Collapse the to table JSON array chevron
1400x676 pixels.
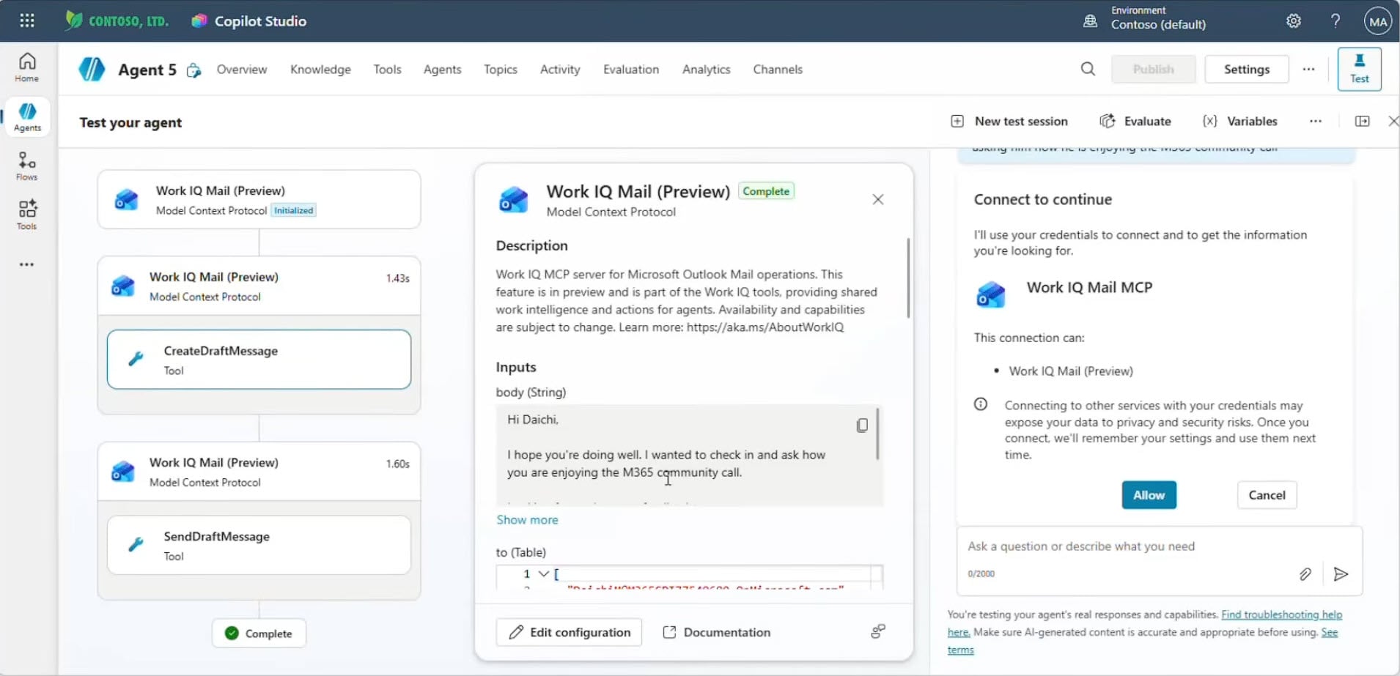[x=543, y=573]
